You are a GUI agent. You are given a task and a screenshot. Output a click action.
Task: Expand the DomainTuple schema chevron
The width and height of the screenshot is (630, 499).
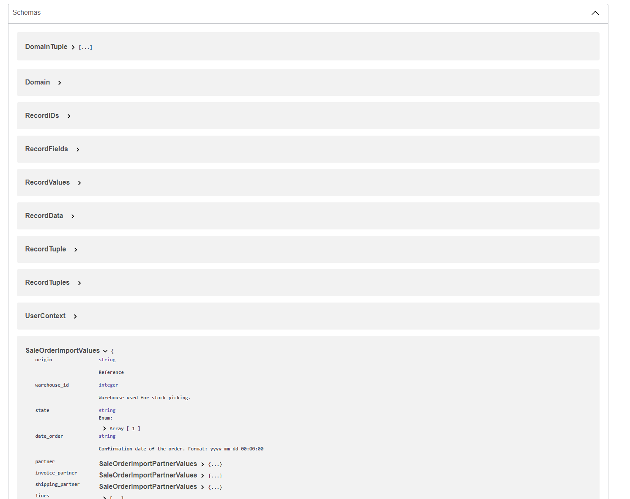tap(73, 47)
